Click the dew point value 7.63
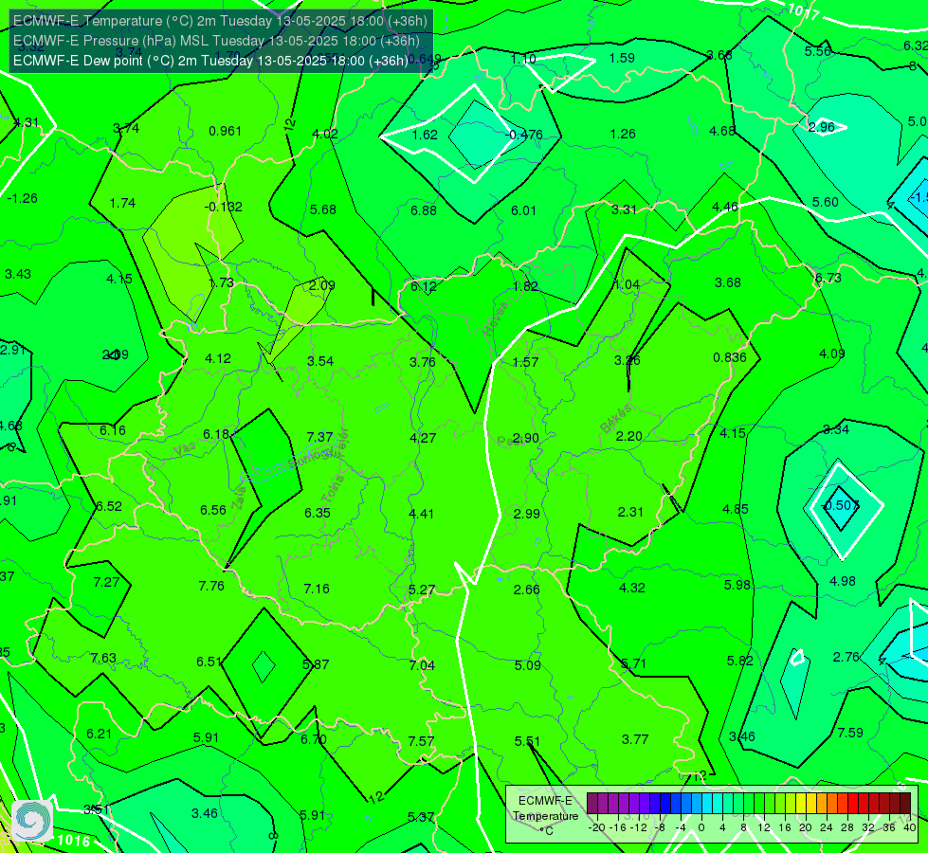 click(x=103, y=658)
